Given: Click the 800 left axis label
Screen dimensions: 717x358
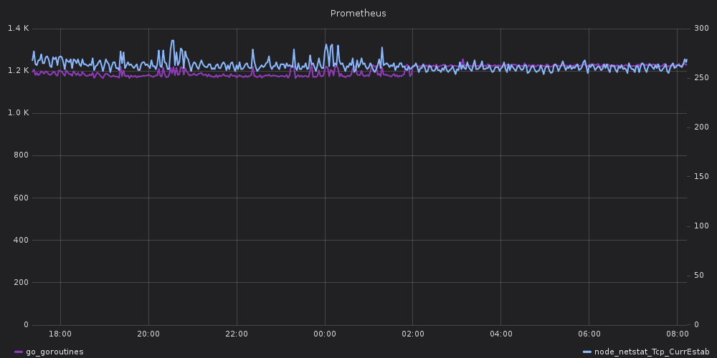Looking at the screenshot, I should click(22, 155).
